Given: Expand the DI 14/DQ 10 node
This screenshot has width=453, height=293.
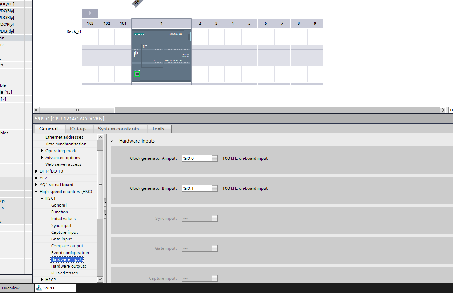Looking at the screenshot, I should coord(36,171).
